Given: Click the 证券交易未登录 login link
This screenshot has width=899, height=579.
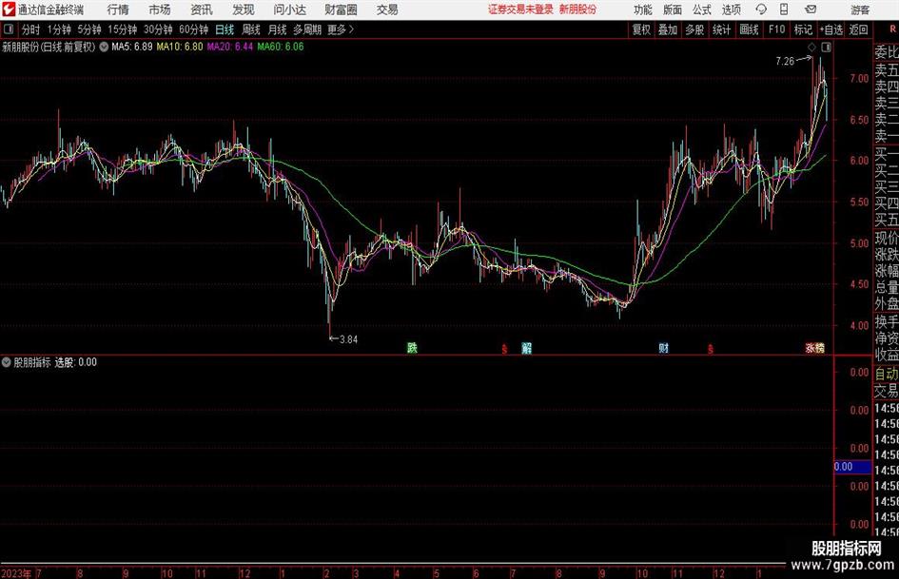Looking at the screenshot, I should click(520, 10).
